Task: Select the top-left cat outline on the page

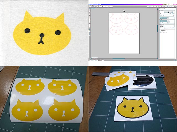Action: pos(116,18)
